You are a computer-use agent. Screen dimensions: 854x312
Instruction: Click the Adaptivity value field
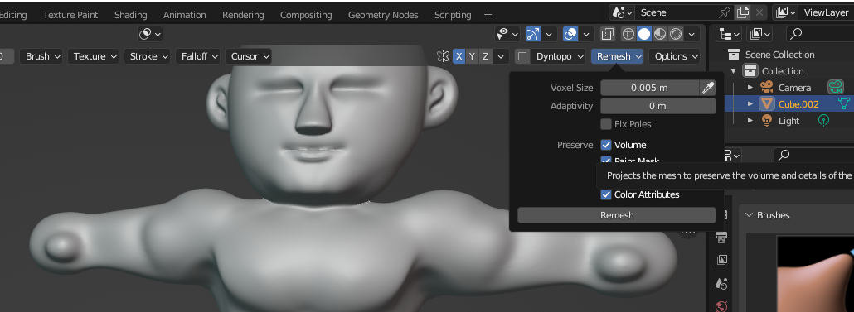click(658, 106)
